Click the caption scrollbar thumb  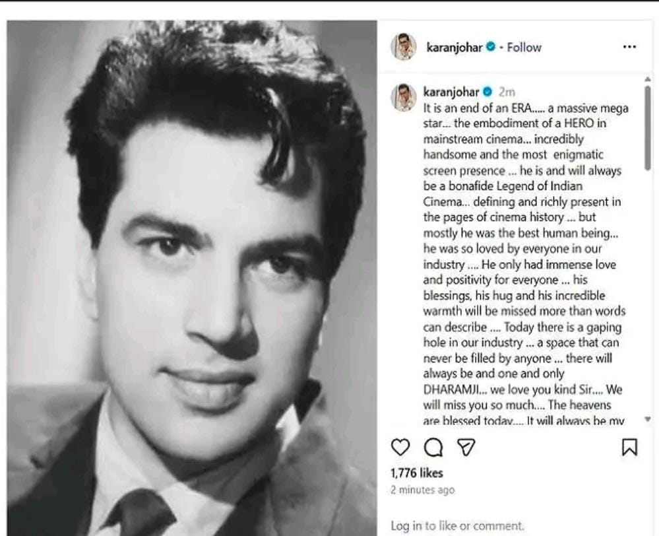(647, 127)
